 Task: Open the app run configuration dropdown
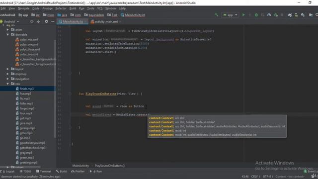230,15
